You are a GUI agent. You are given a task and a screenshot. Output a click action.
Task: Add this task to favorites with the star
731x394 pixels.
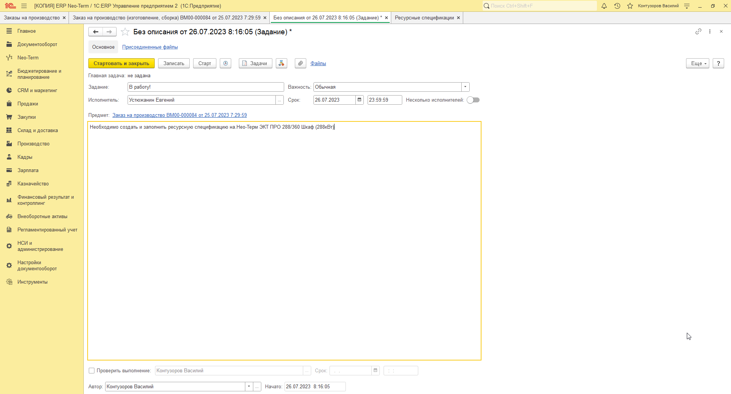tap(125, 32)
